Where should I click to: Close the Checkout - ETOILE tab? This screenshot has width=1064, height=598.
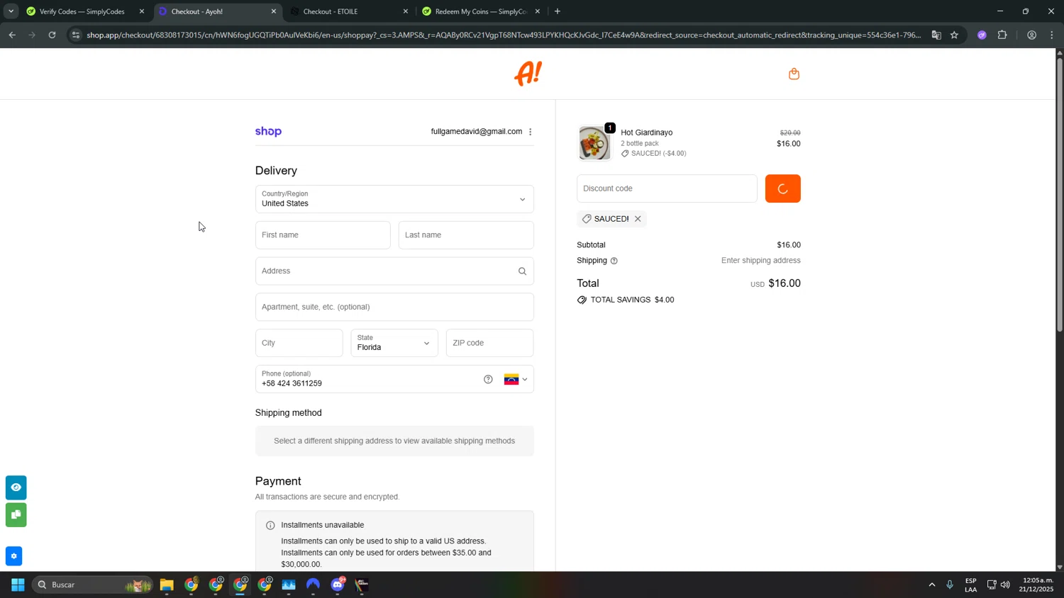[406, 11]
